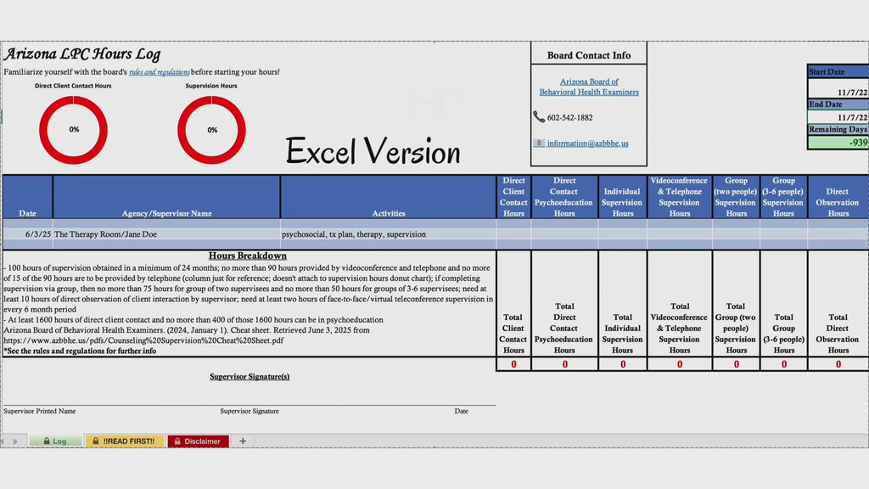Click the lock icon on Disclaimer tab
This screenshot has width=869, height=489.
coord(177,441)
